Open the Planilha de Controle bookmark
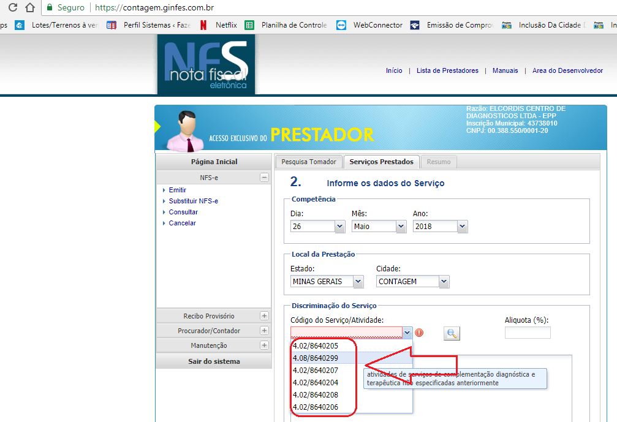The height and width of the screenshot is (422, 617). pos(286,25)
